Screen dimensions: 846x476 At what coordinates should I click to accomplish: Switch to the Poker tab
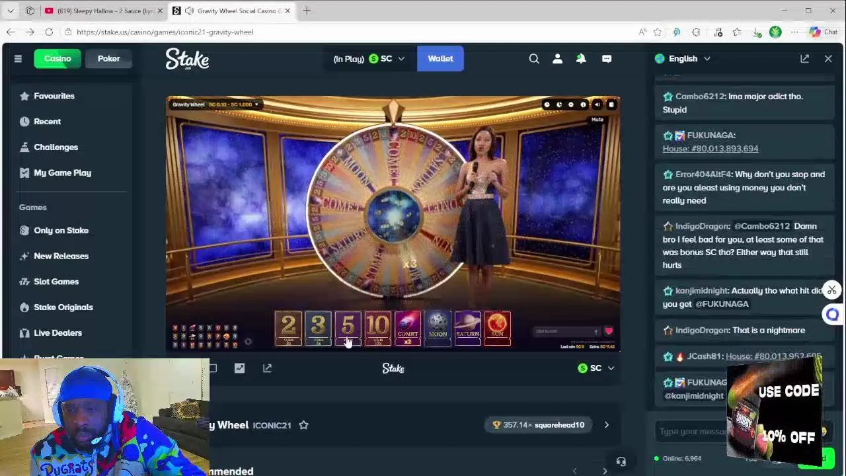(x=109, y=59)
